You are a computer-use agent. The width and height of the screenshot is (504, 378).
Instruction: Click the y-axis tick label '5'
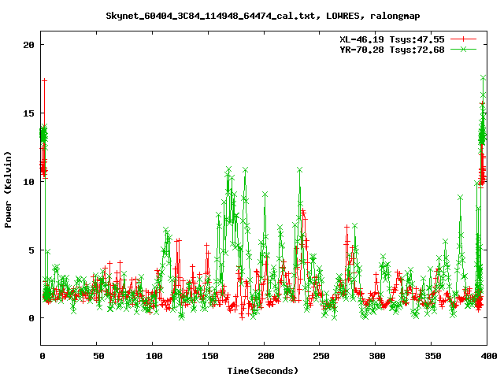click(x=31, y=250)
